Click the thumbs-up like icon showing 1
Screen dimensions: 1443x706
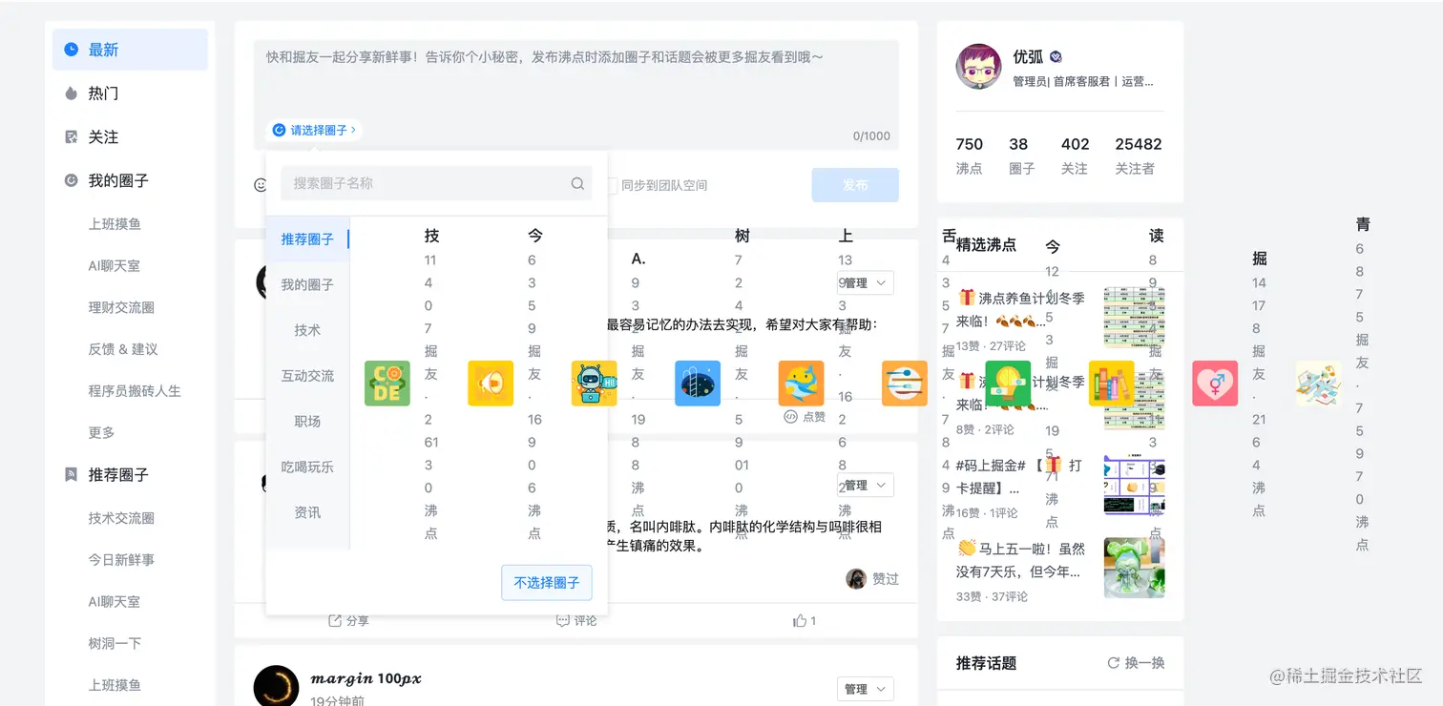click(x=799, y=621)
